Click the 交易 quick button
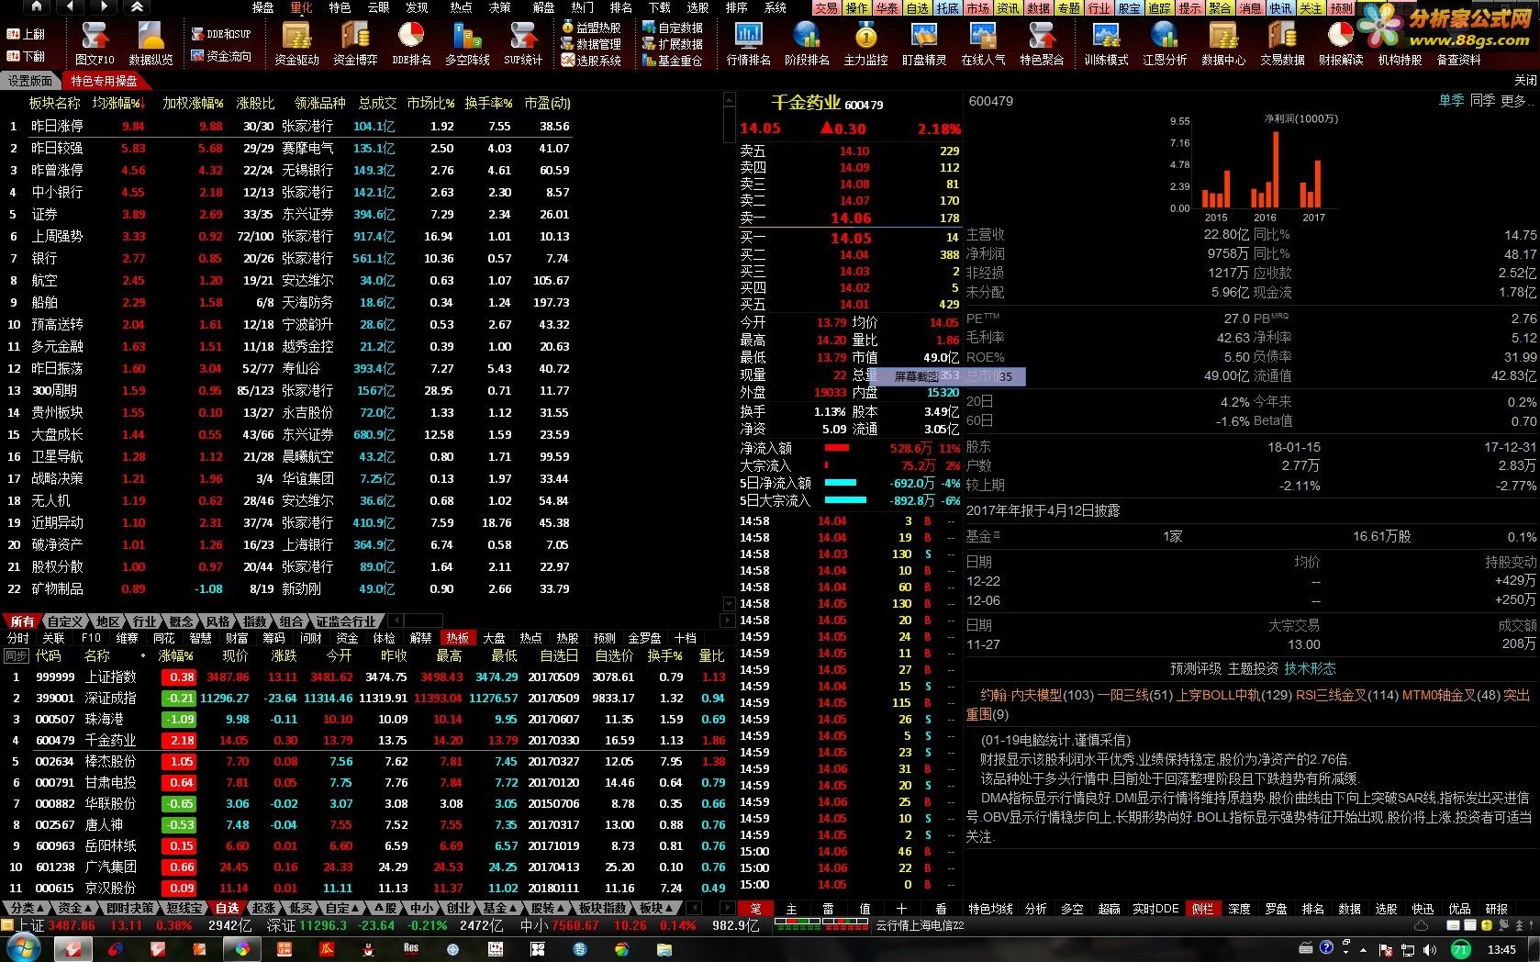The width and height of the screenshot is (1540, 962). tap(826, 7)
